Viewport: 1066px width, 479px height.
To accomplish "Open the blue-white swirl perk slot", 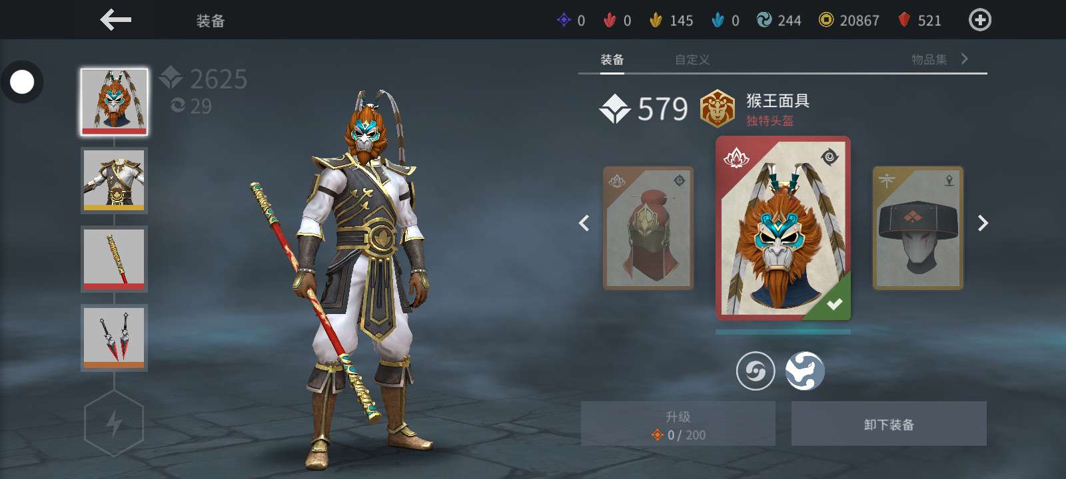I will 805,371.
